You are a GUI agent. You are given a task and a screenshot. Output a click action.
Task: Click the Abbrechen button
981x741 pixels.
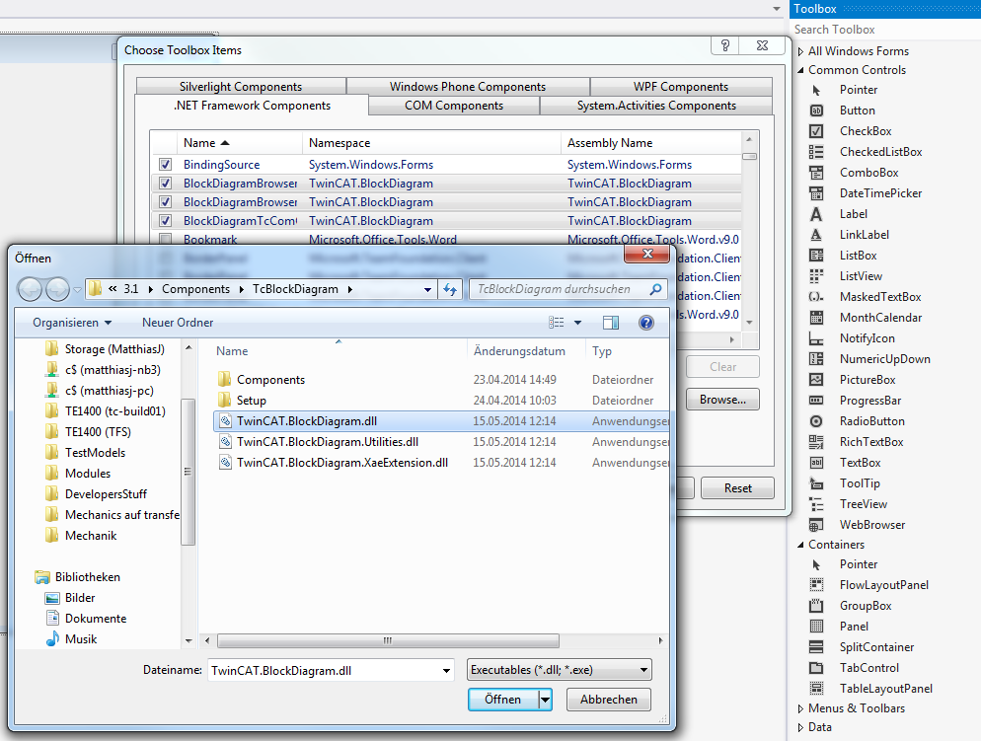tap(609, 700)
